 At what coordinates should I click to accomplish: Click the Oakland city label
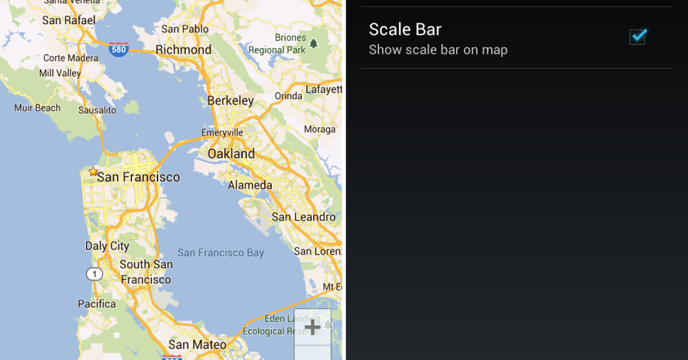[231, 154]
